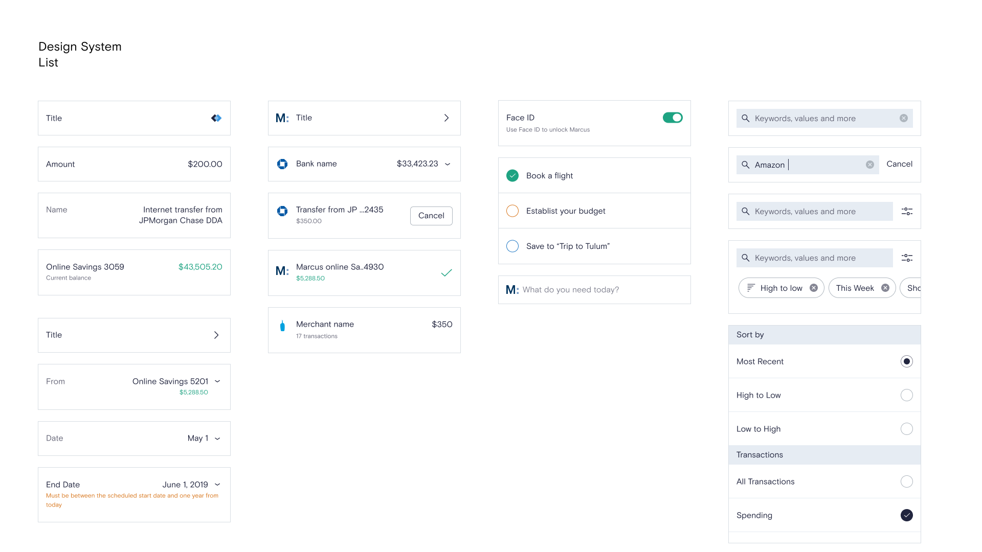The width and height of the screenshot is (982, 552).
Task: Click the What do you need today field
Action: 594,290
